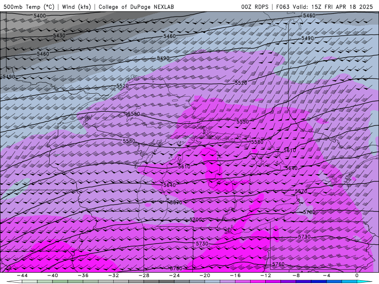This screenshot has width=379, height=284.
Task: Click 'F063 Valid: 15Z FRI APR 18 2025'
Action: point(325,7)
